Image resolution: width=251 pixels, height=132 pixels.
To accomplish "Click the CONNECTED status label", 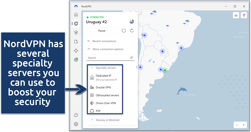I will point(97,17).
